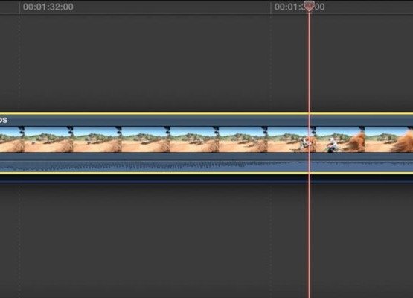Click the clip title bar right of the playhead
The height and width of the screenshot is (298, 413).
[x=362, y=120]
